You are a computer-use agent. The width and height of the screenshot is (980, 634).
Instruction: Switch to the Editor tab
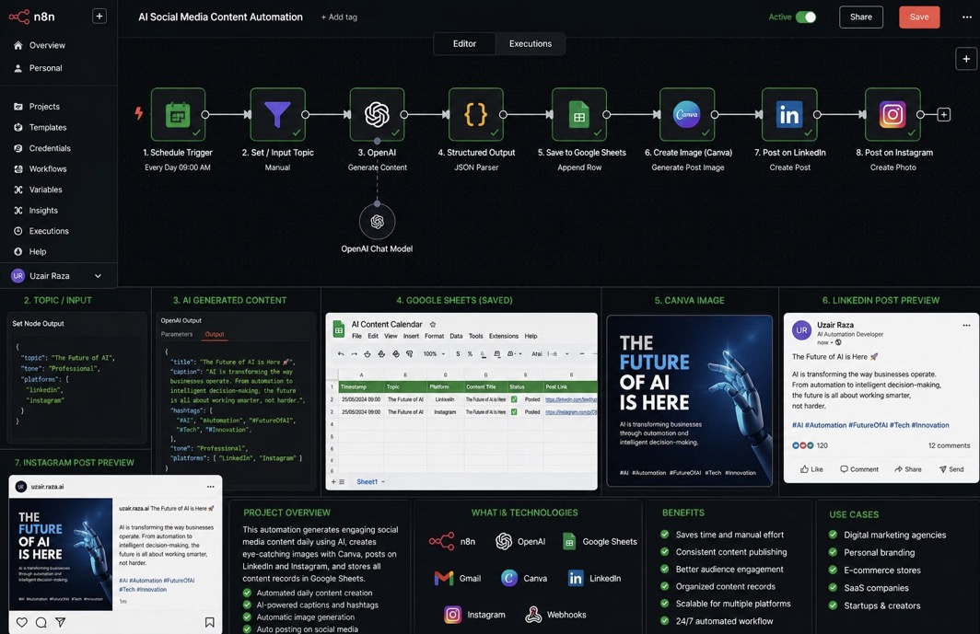pyautogui.click(x=464, y=44)
